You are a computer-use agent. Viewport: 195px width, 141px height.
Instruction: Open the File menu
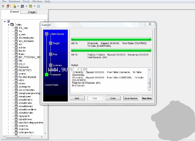click(x=4, y=1)
